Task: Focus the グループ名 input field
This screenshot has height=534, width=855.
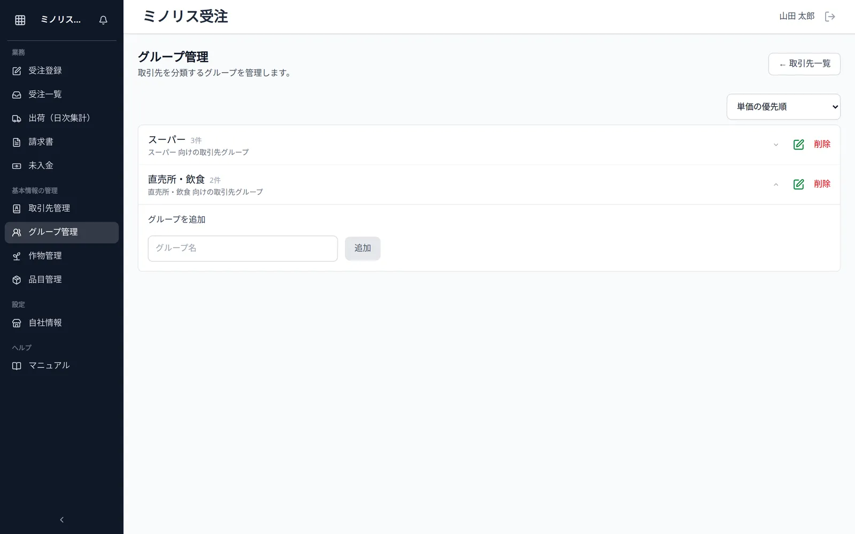Action: [x=243, y=248]
